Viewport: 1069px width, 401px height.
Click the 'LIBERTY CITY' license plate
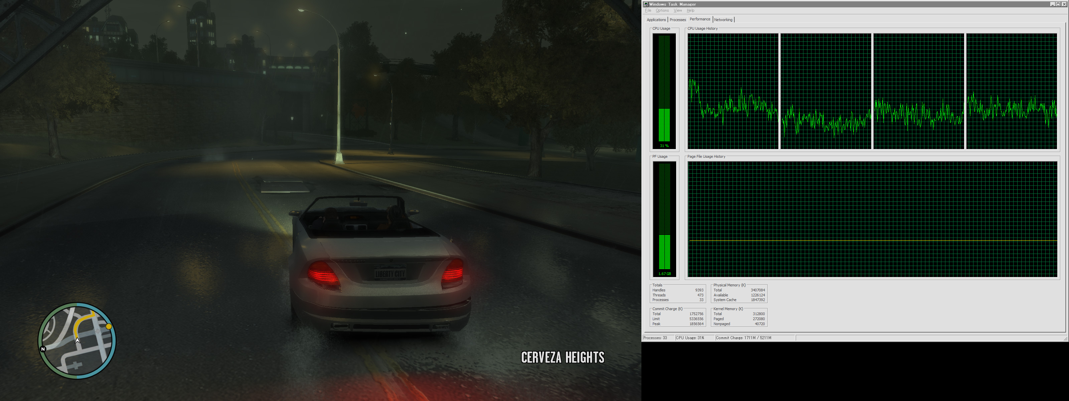click(390, 274)
